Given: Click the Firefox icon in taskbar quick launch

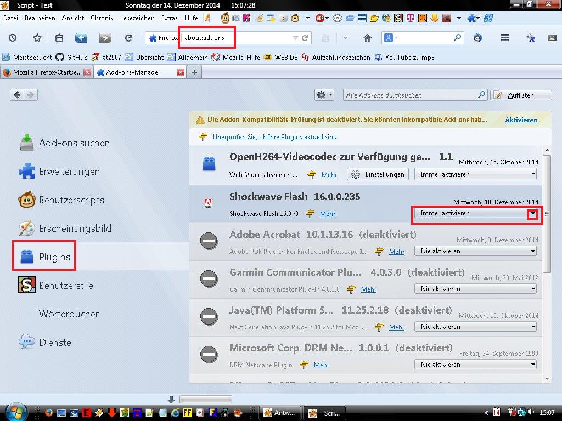Looking at the screenshot, I should pyautogui.click(x=48, y=413).
